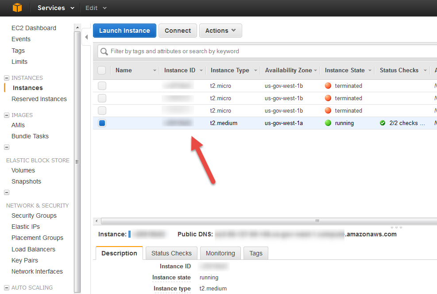Uncheck the running t2.medium instance's checkbox
Viewport: 437px width, 294px height.
101,123
